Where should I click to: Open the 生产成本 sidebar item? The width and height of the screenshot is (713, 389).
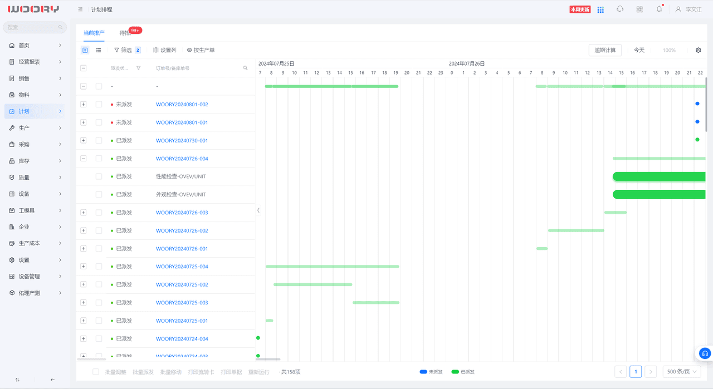pyautogui.click(x=36, y=243)
